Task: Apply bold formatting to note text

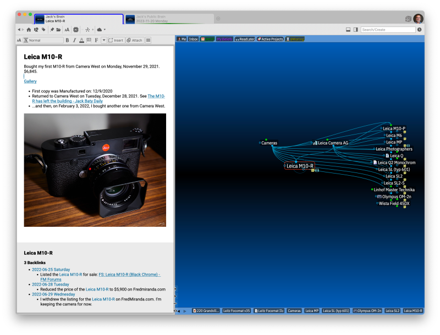Action: click(67, 40)
